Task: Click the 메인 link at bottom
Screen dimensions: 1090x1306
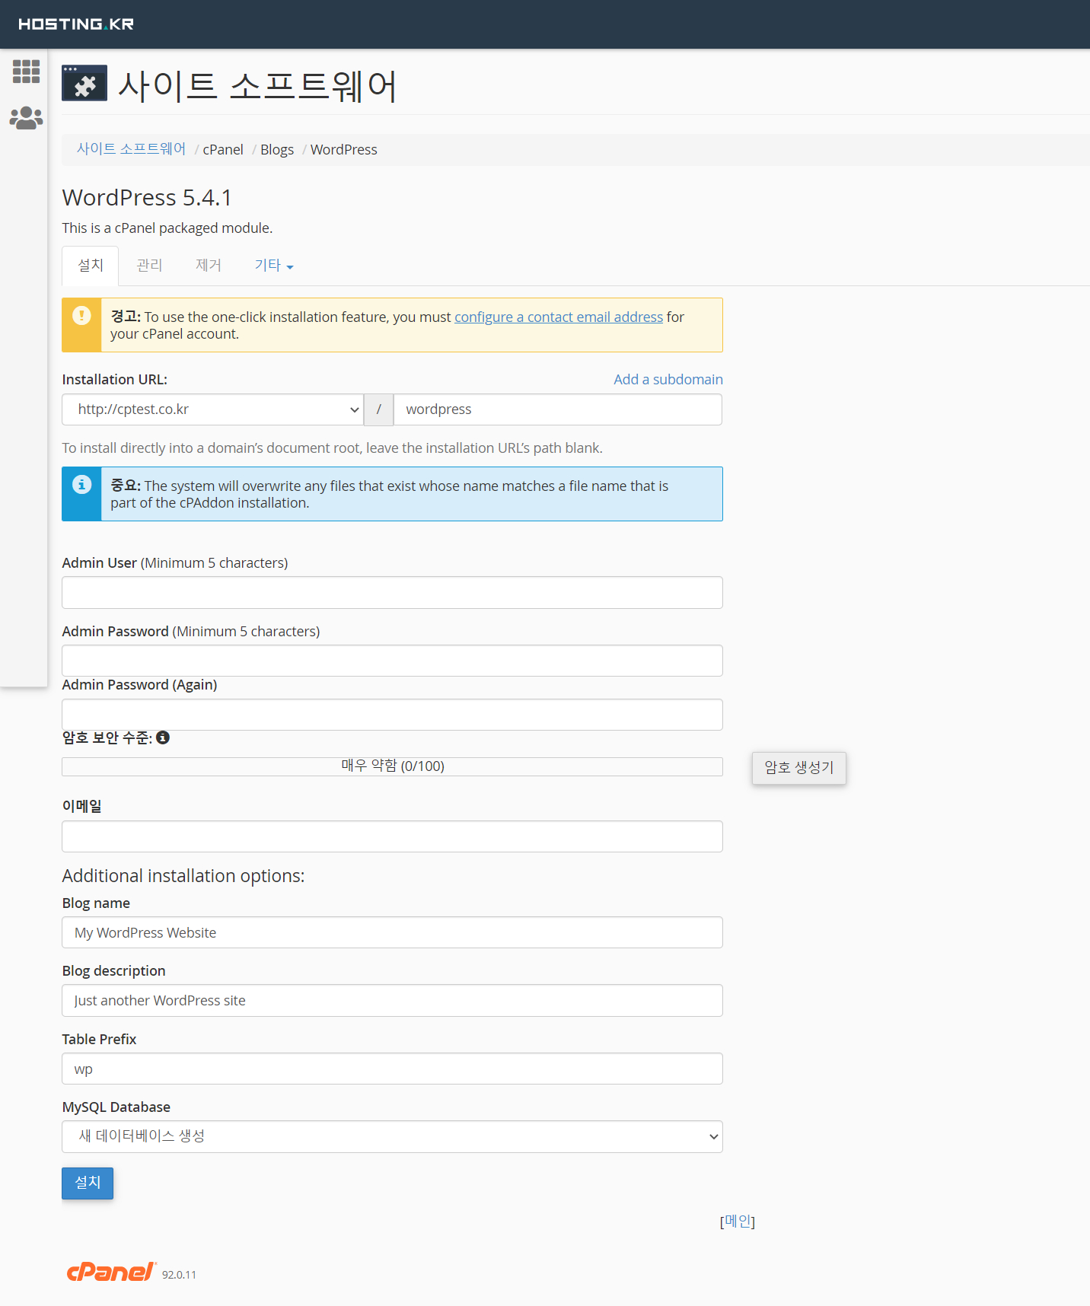Action: pyautogui.click(x=738, y=1222)
